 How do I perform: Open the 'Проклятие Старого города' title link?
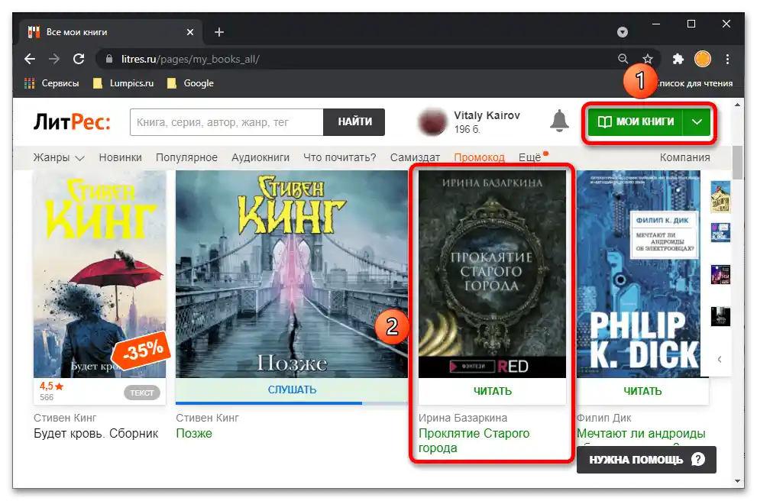tap(474, 441)
